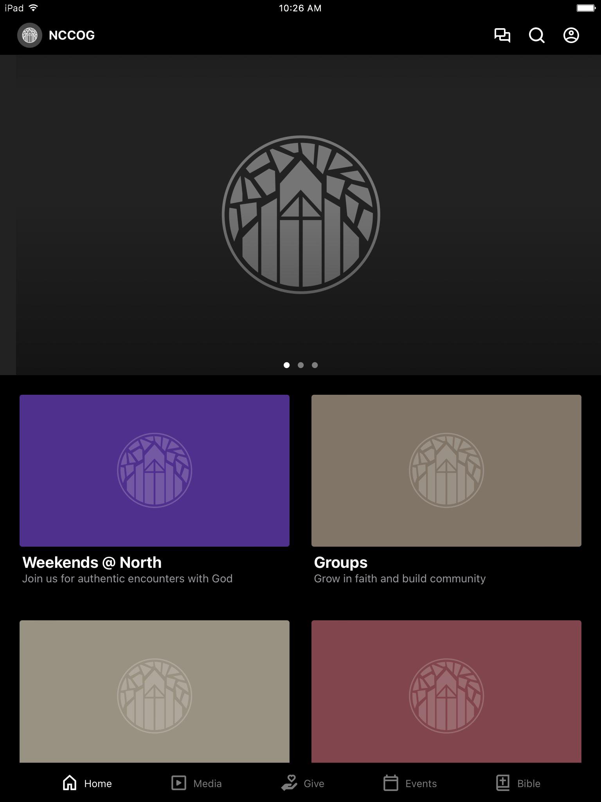Tap the Bible book icon
The width and height of the screenshot is (601, 802).
[x=503, y=783]
